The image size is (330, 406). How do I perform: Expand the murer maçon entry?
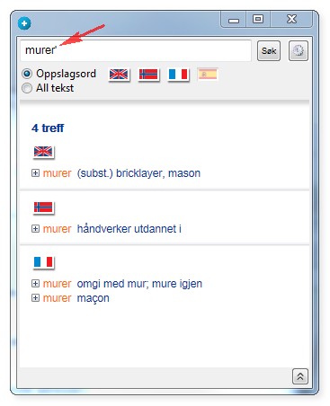(35, 297)
